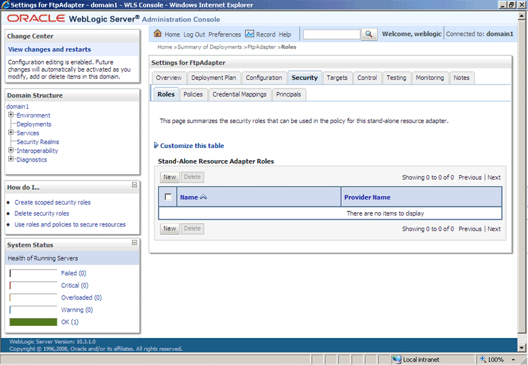Click the bottom Delete button
Screen dimensions: 528x365
click(x=192, y=228)
